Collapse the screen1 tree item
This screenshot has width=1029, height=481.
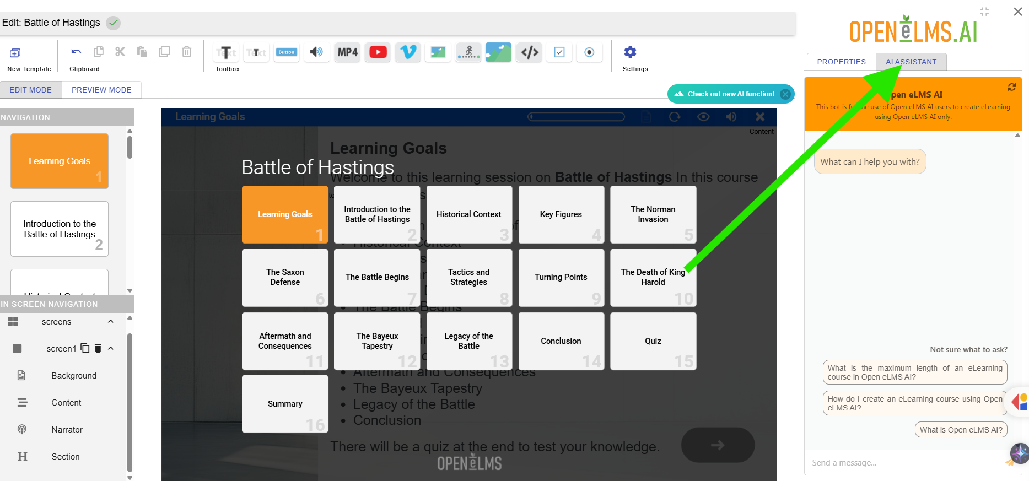click(111, 348)
